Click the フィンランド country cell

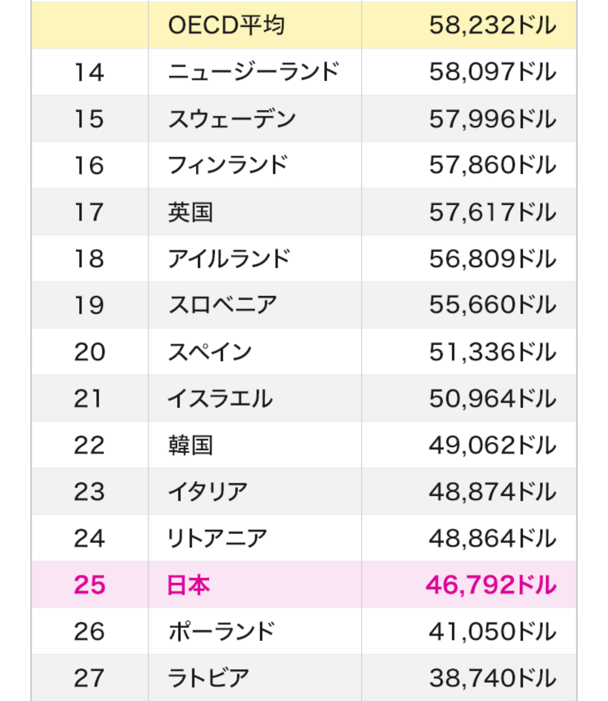pos(227,165)
